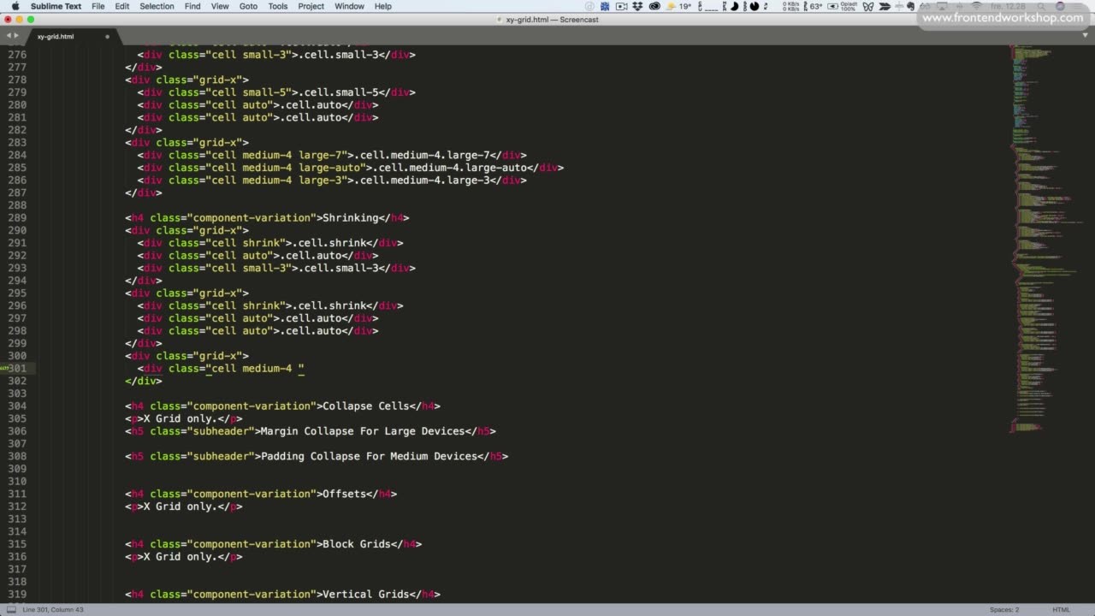Click the Vertical Grids heading line
The width and height of the screenshot is (1095, 616).
(282, 595)
